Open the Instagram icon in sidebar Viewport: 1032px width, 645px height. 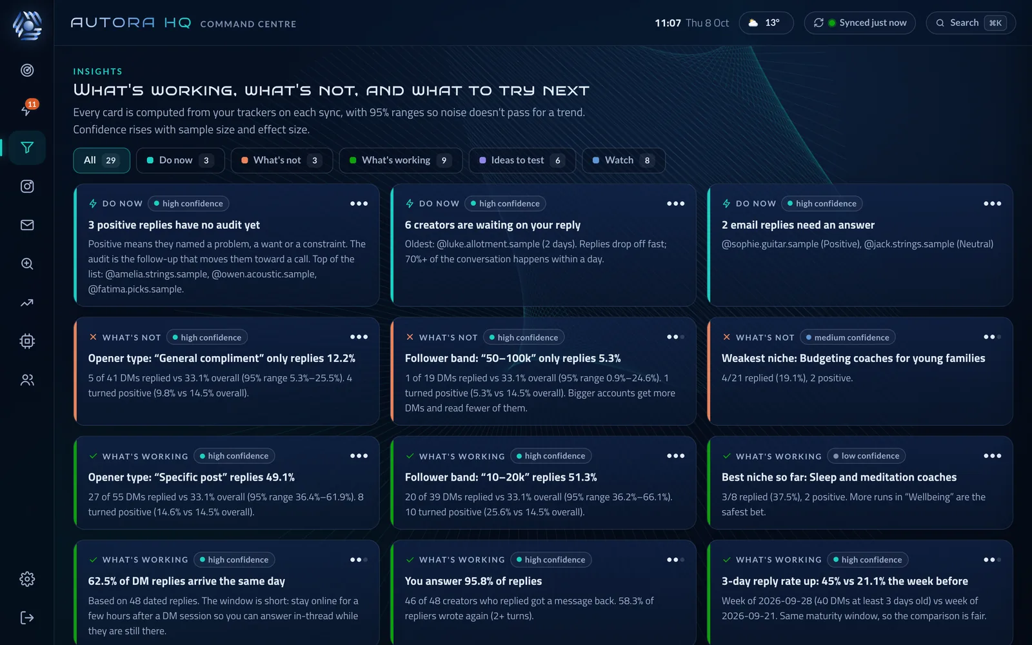27,186
